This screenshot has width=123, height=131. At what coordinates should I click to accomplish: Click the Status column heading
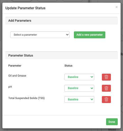click(x=68, y=65)
